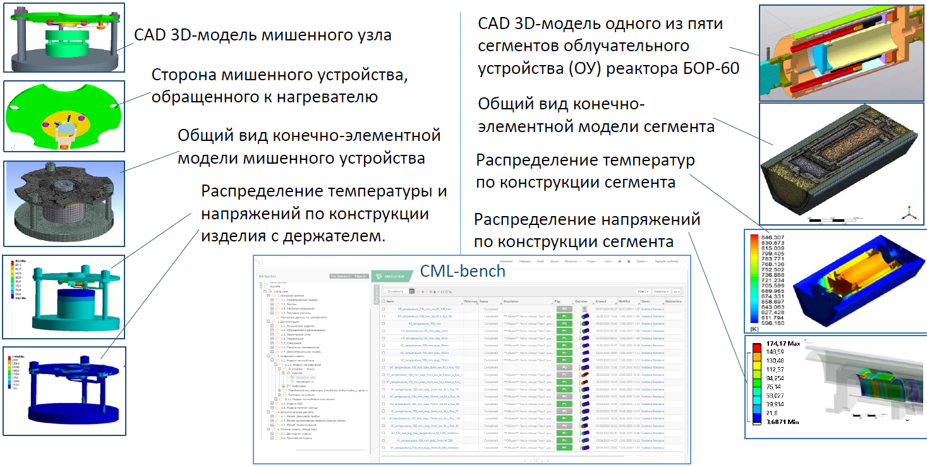Open the Filters dropdown above the table

(642, 291)
